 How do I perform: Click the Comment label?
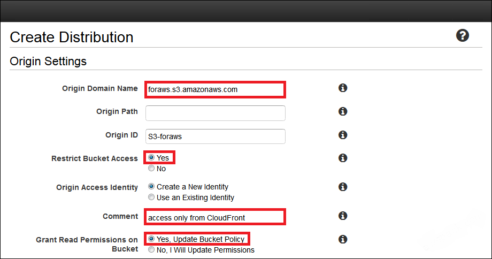[x=120, y=216]
